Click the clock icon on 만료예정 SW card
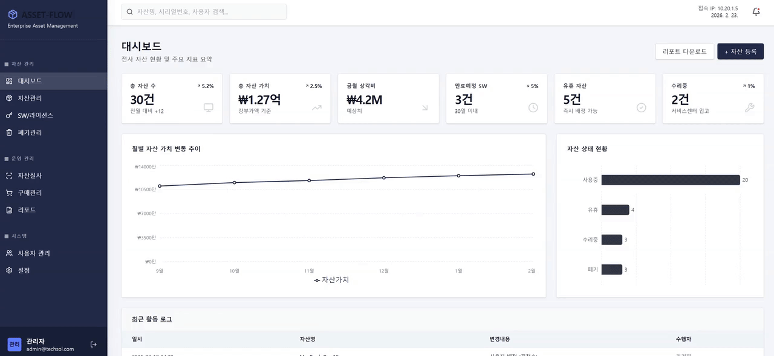This screenshot has width=774, height=356. tap(533, 107)
